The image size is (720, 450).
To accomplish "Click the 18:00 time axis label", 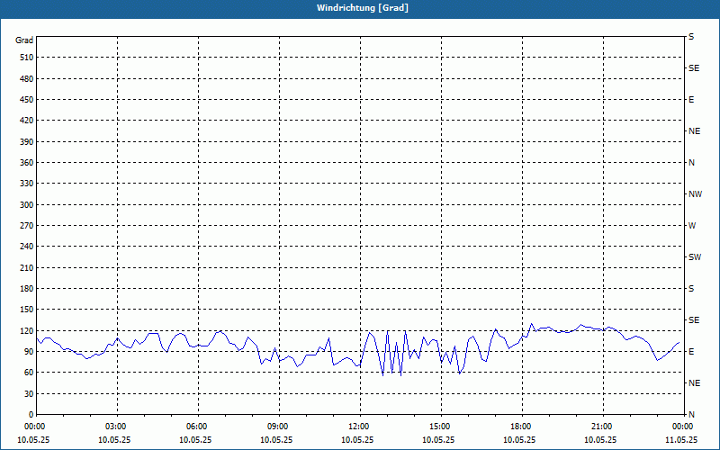I will point(522,427).
